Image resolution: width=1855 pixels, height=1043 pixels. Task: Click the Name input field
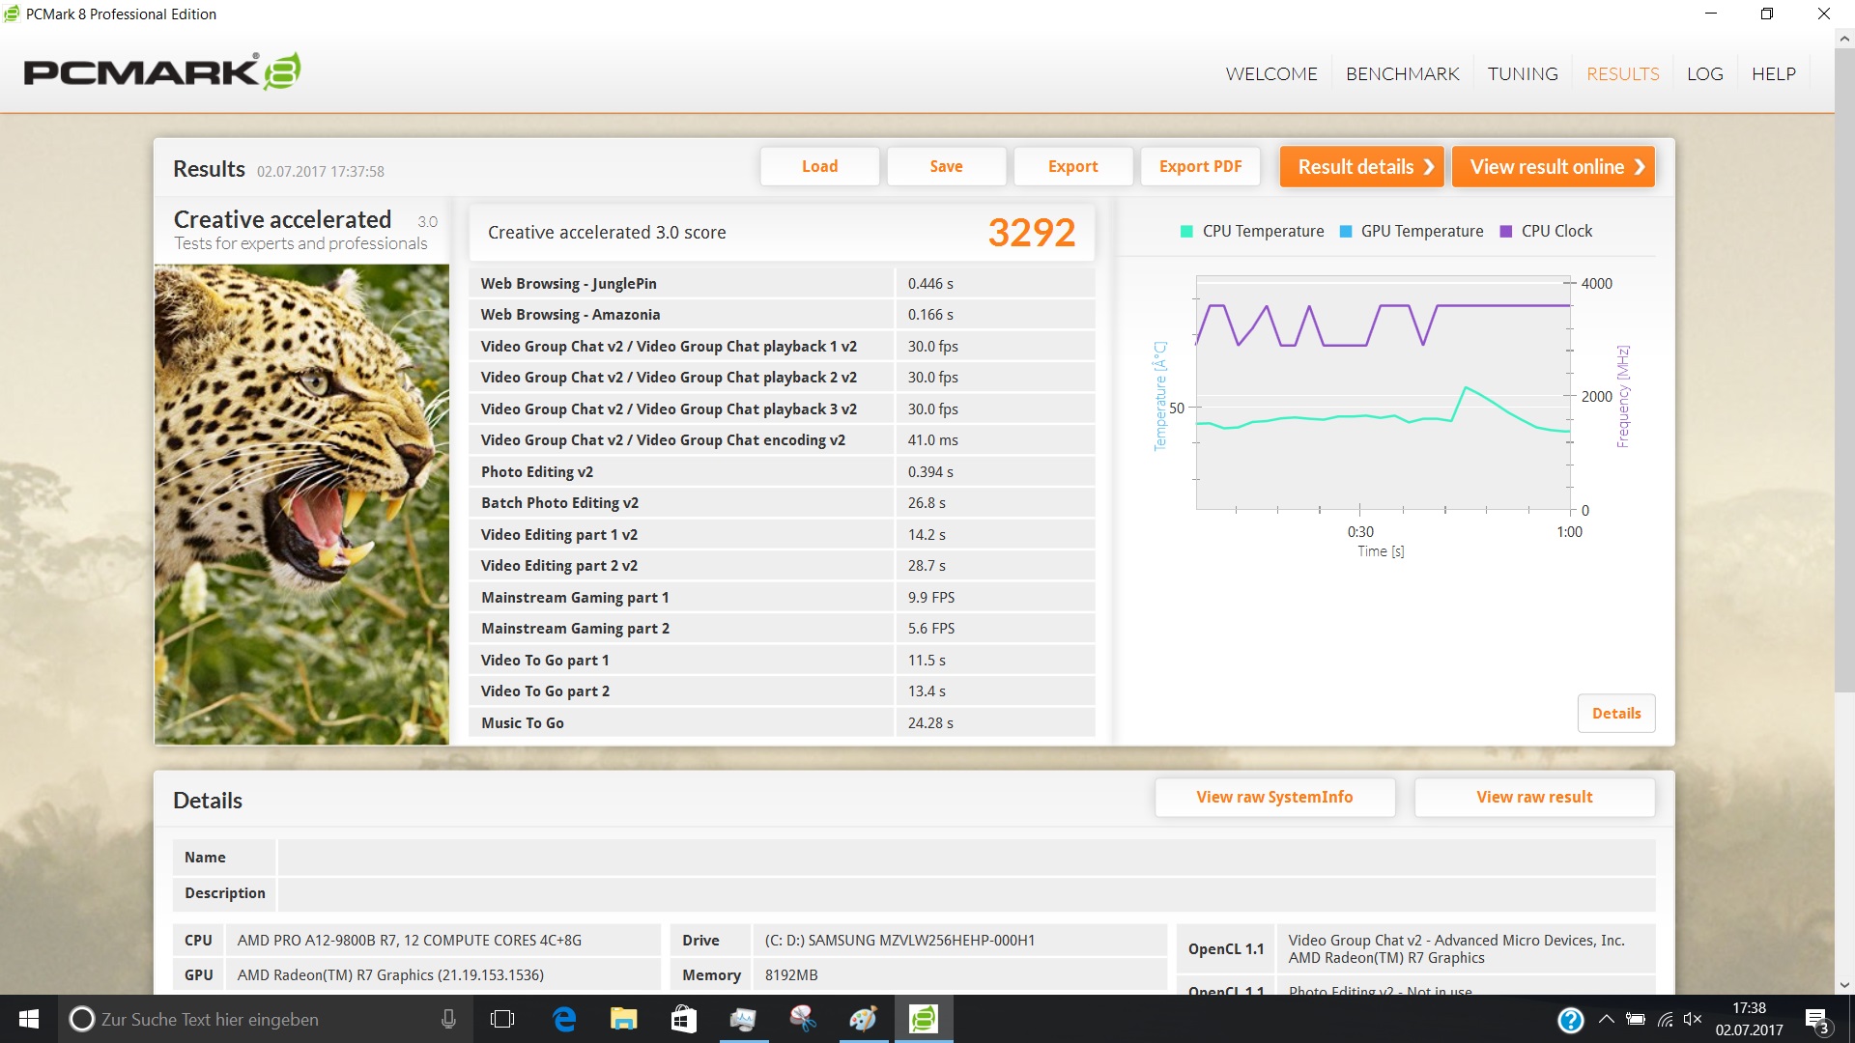click(966, 858)
